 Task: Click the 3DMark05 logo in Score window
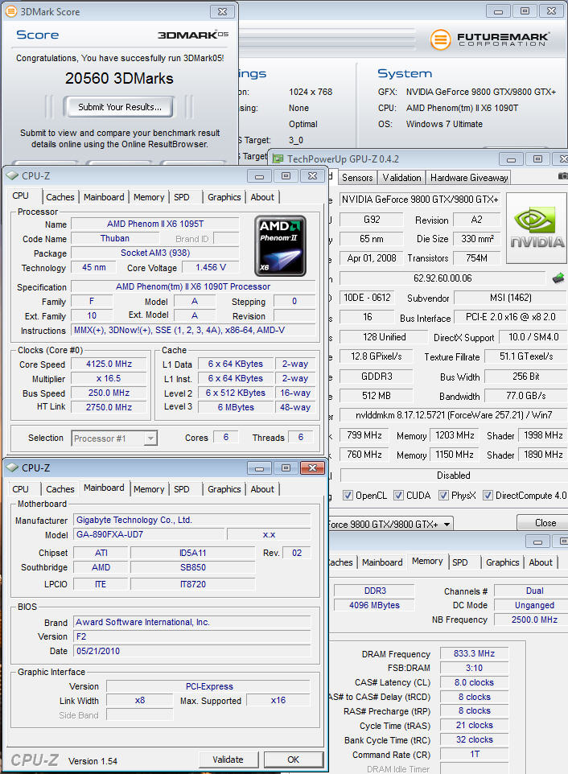(193, 35)
